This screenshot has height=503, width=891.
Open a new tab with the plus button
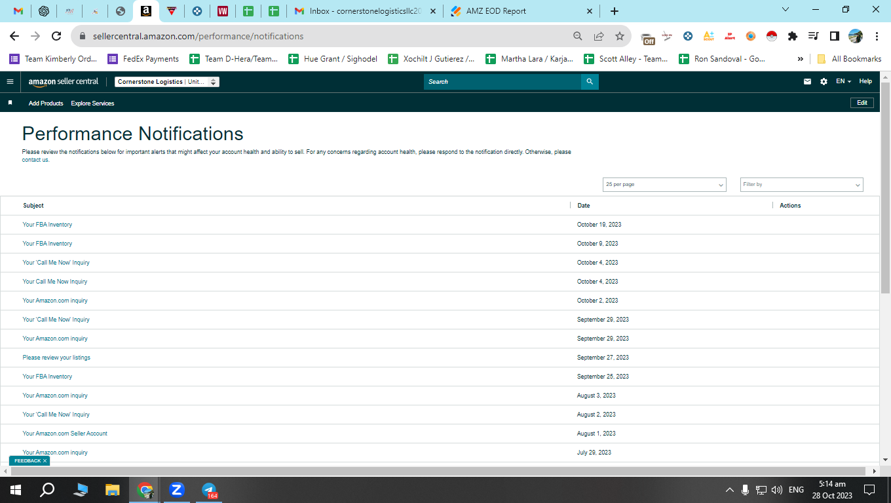pyautogui.click(x=614, y=11)
